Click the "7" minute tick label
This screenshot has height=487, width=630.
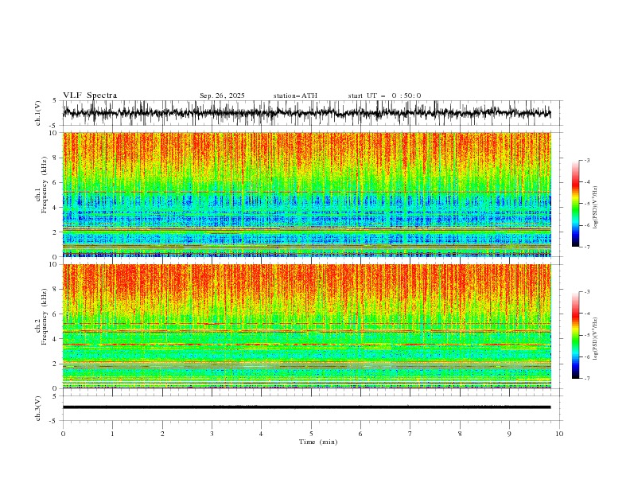coord(410,434)
